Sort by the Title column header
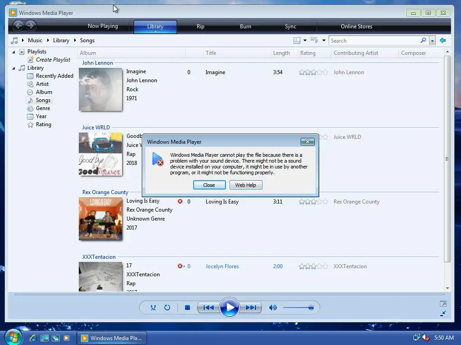The width and height of the screenshot is (461, 345). point(237,53)
